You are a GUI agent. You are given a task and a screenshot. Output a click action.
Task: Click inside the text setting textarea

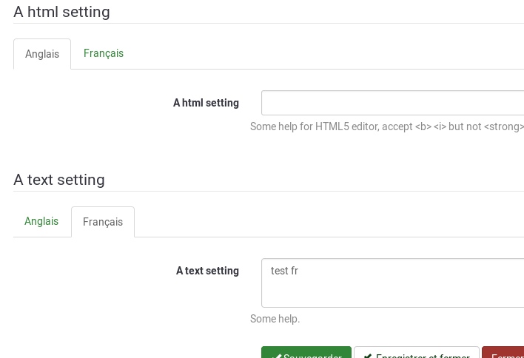(392, 288)
